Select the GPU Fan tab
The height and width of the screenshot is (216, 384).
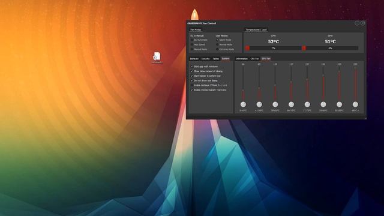[266, 59]
